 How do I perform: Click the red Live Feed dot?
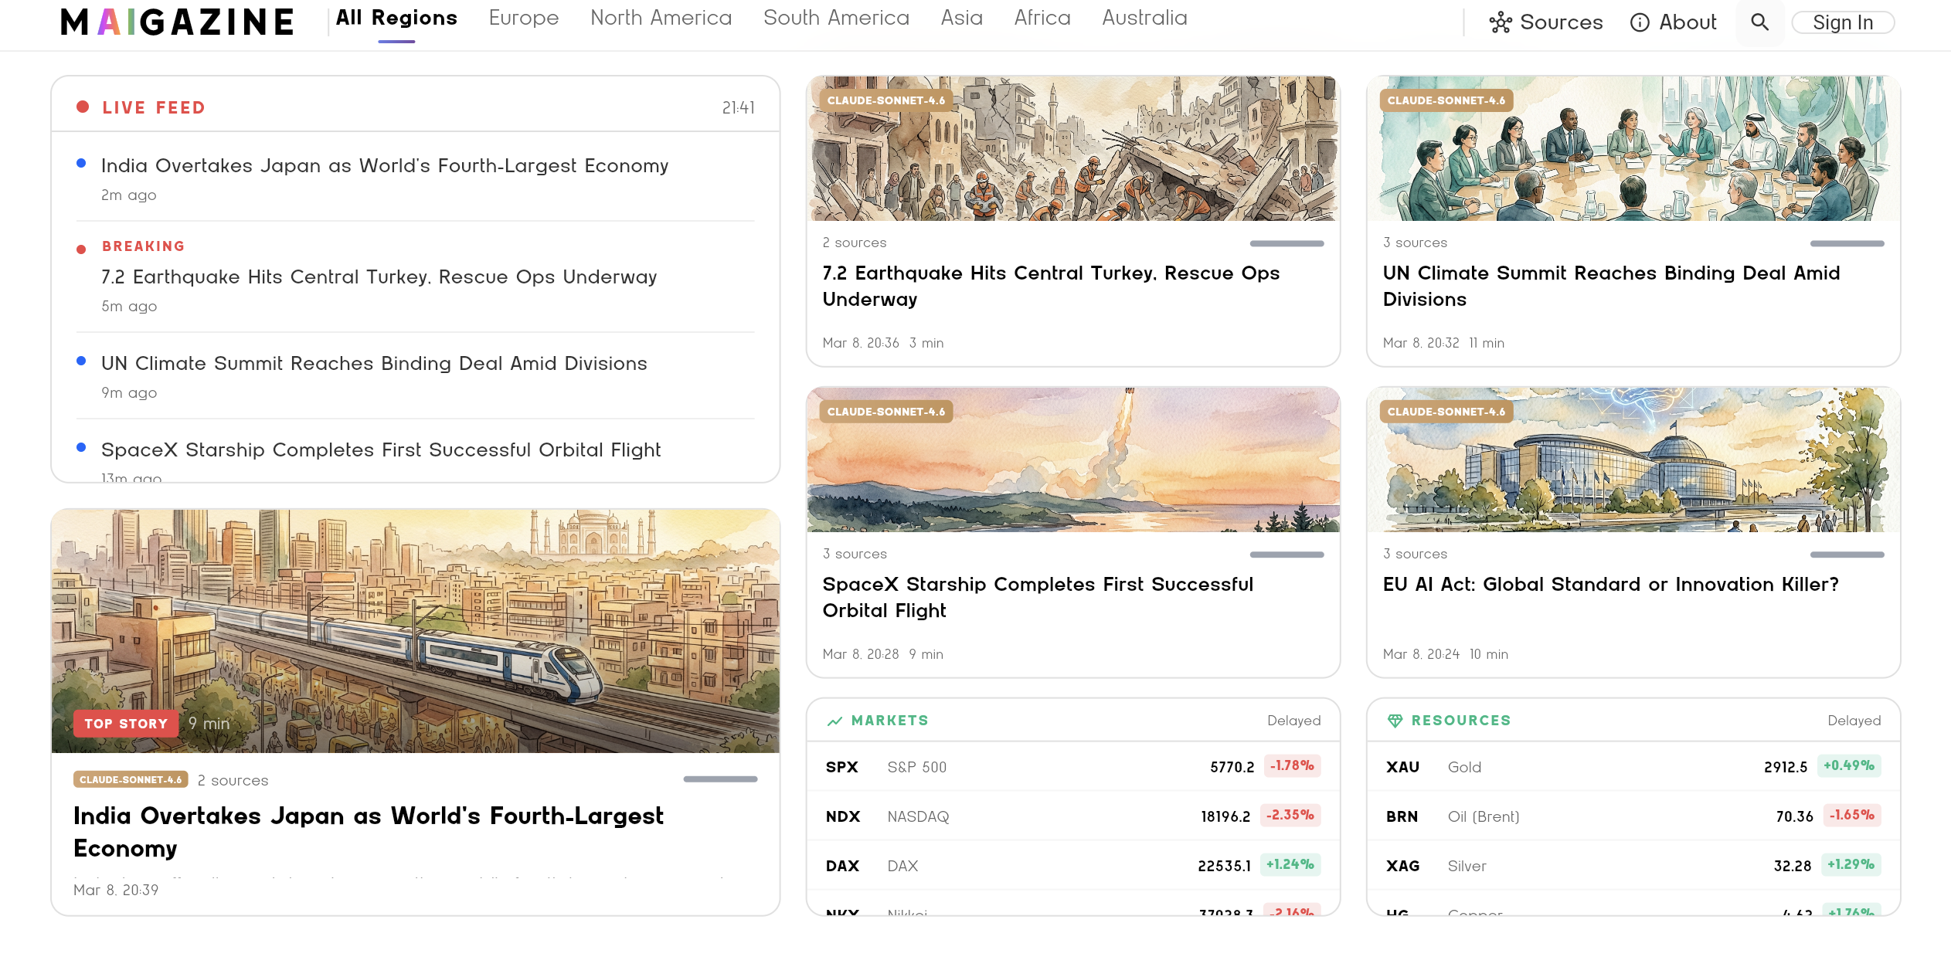tap(83, 107)
